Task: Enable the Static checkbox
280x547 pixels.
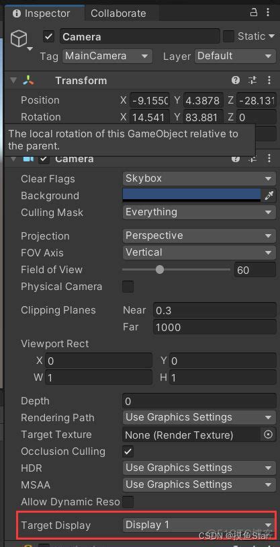Action: pos(228,36)
